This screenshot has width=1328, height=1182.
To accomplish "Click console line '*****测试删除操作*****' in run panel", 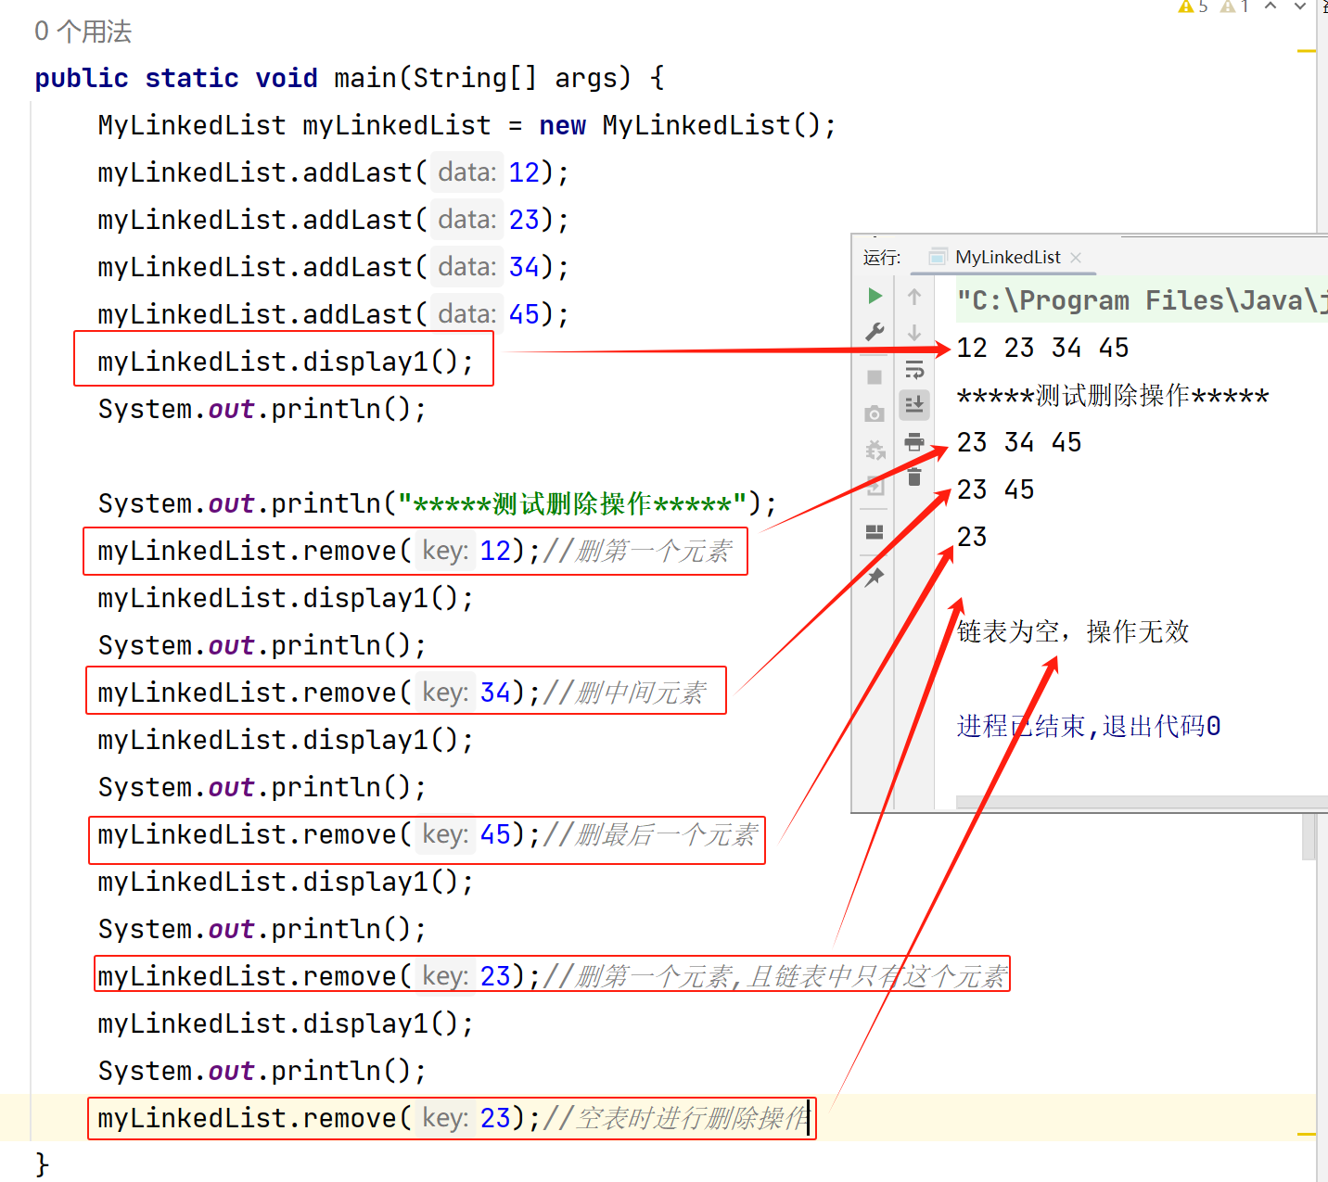I will [x=1112, y=396].
